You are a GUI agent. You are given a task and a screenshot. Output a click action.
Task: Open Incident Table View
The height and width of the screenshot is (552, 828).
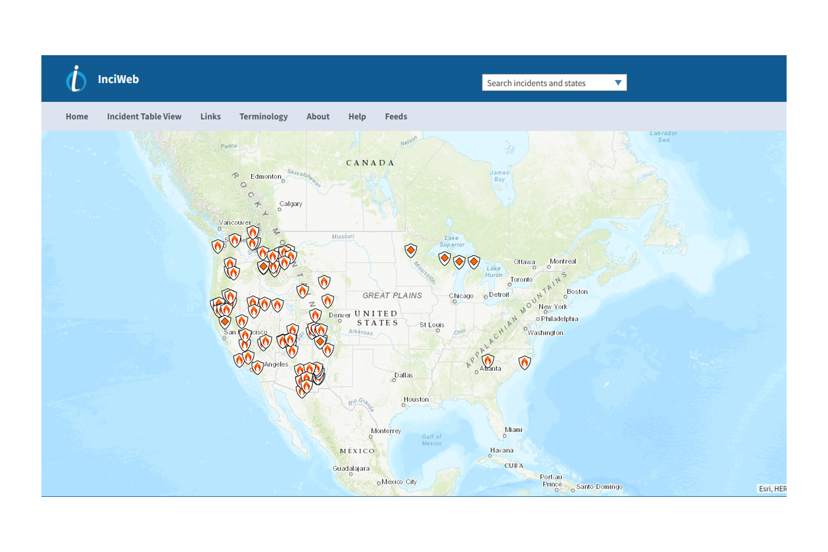(144, 116)
